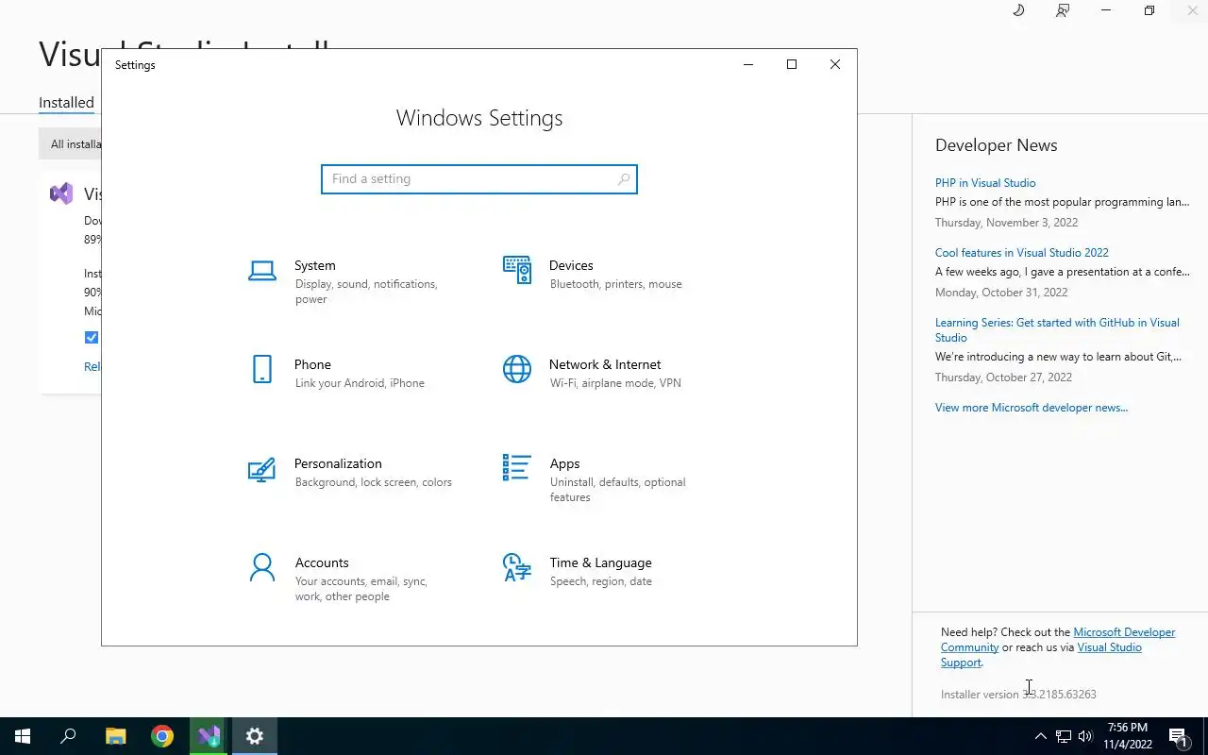1208x755 pixels.
Task: Click View more Microsoft developer news
Action: (x=1032, y=408)
